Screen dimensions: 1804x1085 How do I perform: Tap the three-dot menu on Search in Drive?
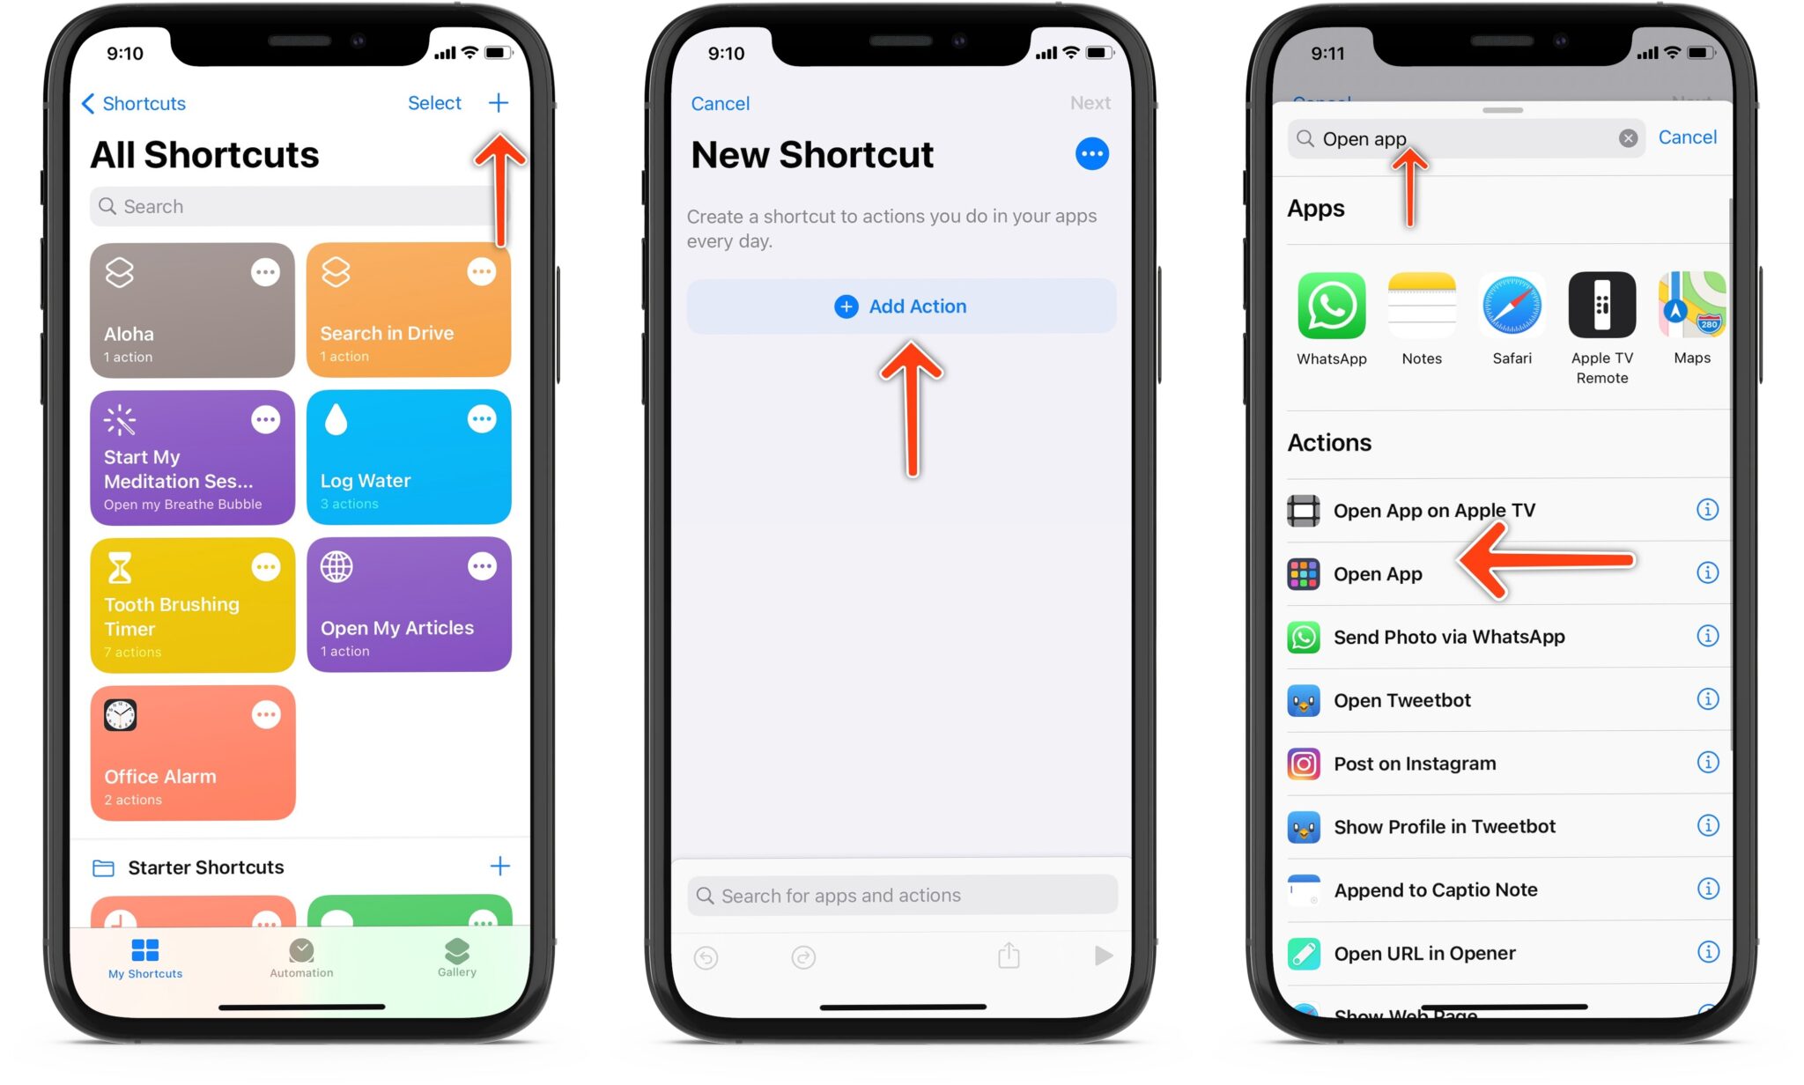(481, 270)
